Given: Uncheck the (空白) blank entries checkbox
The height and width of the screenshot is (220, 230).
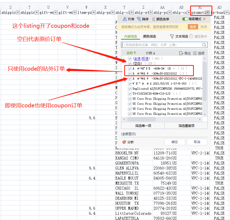Looking at the screenshot, I should pyautogui.click(x=130, y=63).
